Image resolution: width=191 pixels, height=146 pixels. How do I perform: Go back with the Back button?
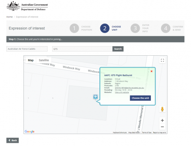tap(13, 140)
